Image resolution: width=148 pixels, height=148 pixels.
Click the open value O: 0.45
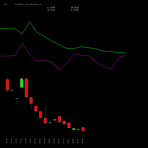coord(51,10)
